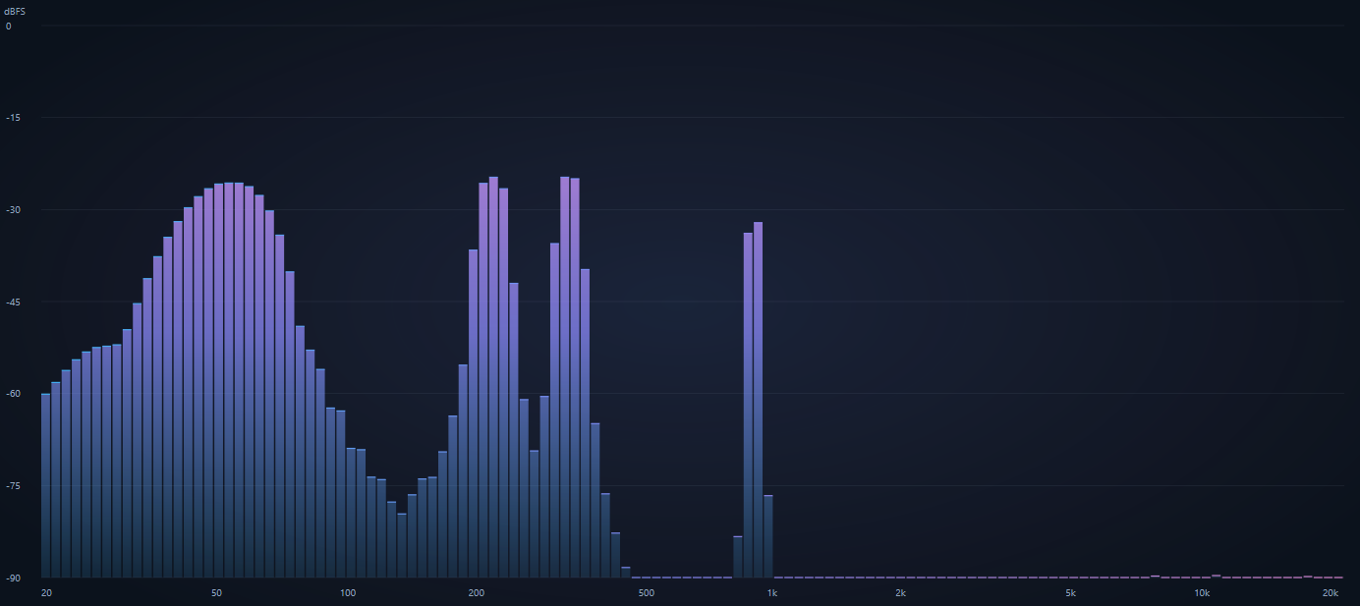Select the 10k frequency axis label
This screenshot has height=606, width=1360.
pos(1202,593)
